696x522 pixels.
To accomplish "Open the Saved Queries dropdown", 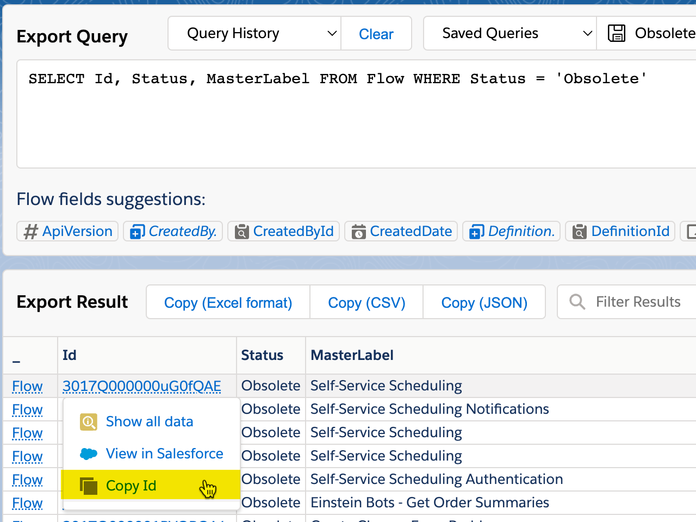I will (510, 33).
